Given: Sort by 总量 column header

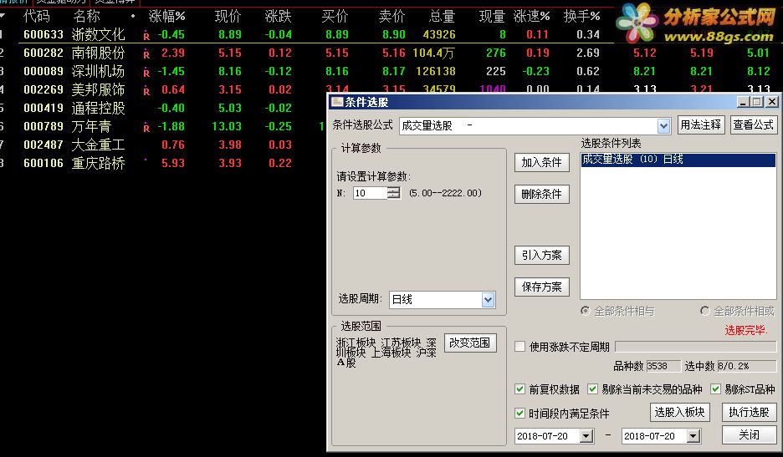Looking at the screenshot, I should 442,17.
